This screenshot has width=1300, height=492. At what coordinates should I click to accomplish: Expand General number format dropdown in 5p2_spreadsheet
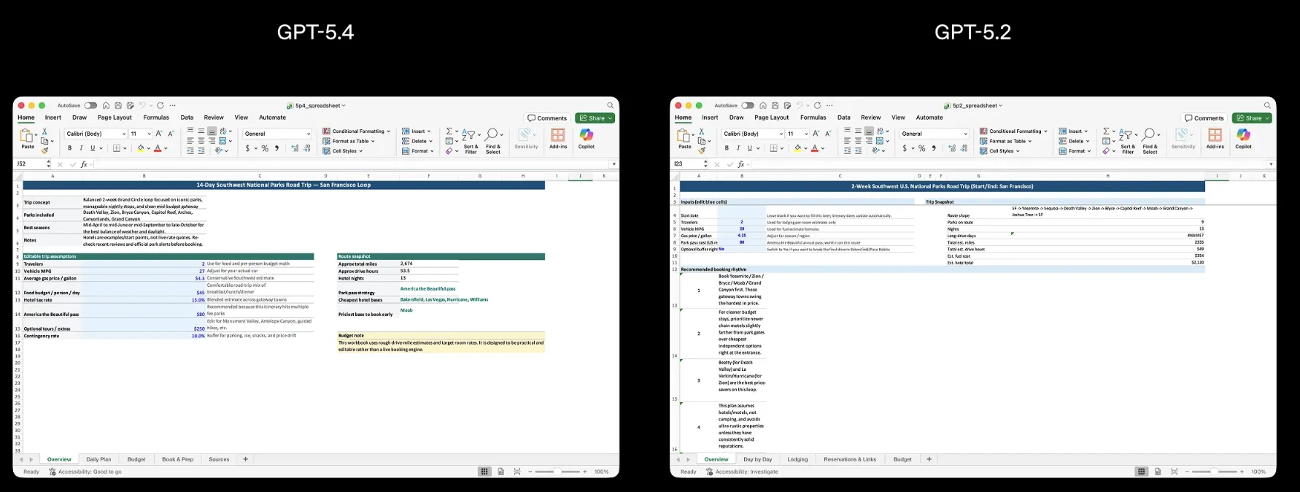[965, 134]
